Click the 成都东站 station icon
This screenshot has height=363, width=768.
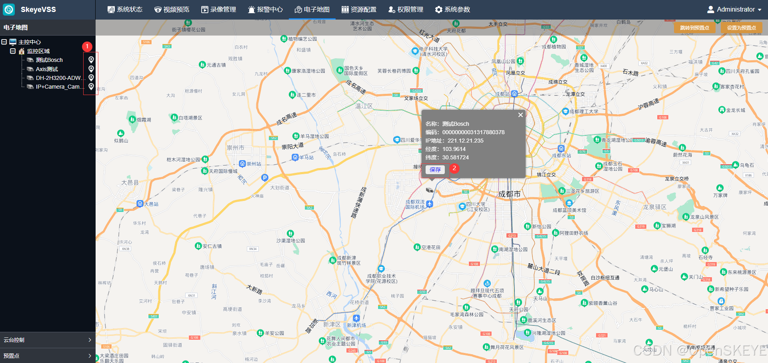[561, 149]
